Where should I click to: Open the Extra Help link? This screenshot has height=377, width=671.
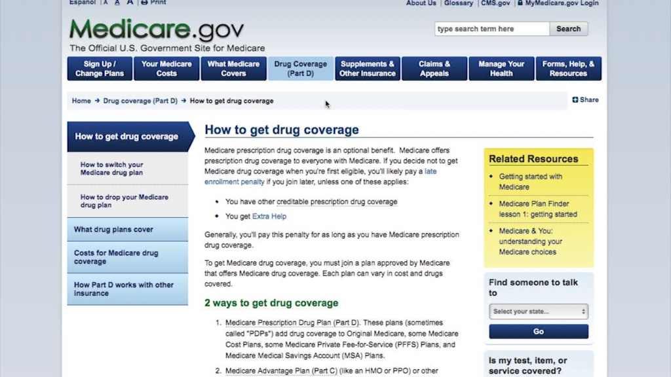(x=269, y=216)
